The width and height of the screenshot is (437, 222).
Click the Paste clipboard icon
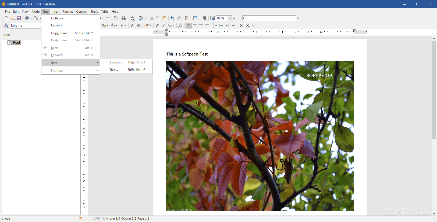coord(164,18)
